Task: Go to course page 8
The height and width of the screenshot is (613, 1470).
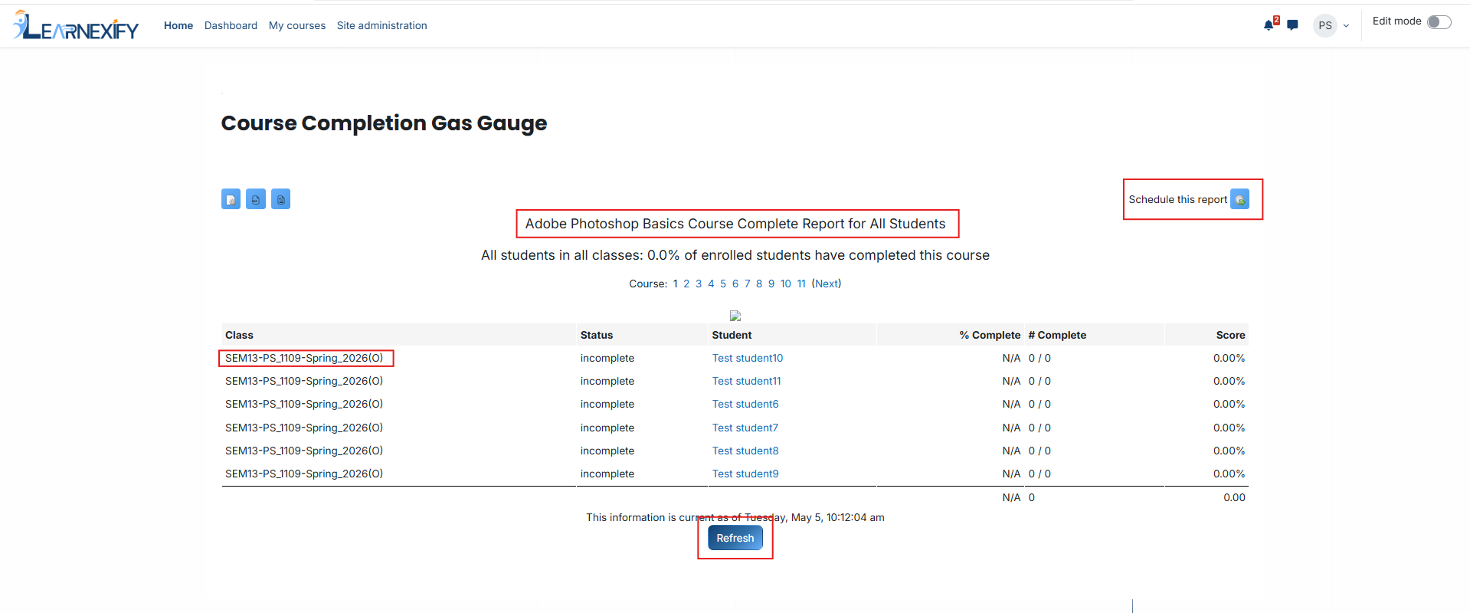Action: coord(759,284)
